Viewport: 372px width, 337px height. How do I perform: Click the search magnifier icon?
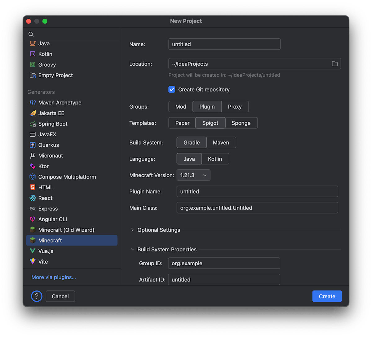pyautogui.click(x=31, y=34)
